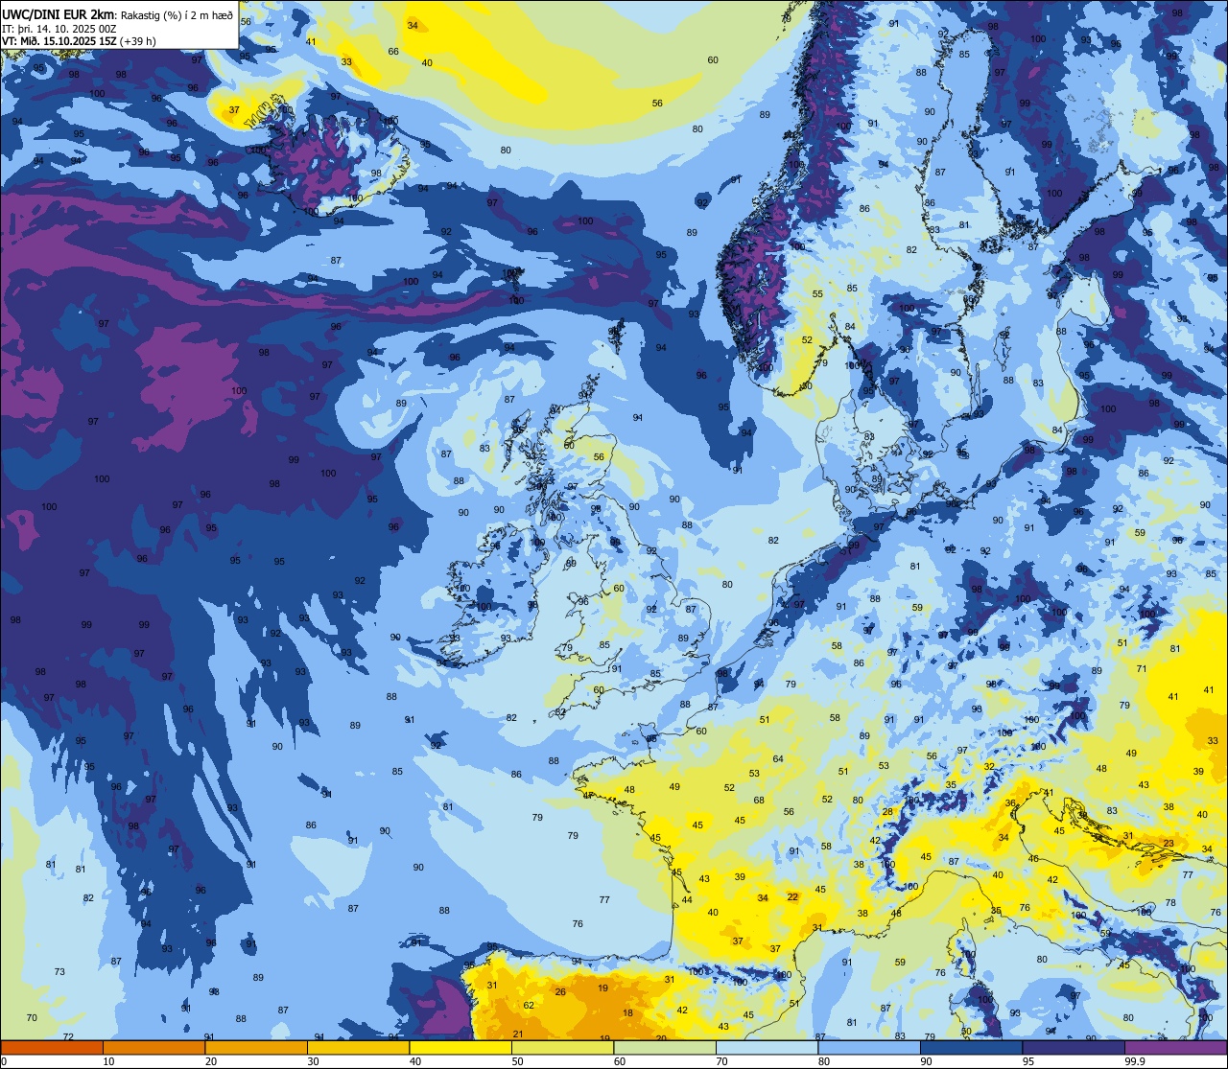
Task: Click the humidity value '26' in northern Spain
Action: 560,991
